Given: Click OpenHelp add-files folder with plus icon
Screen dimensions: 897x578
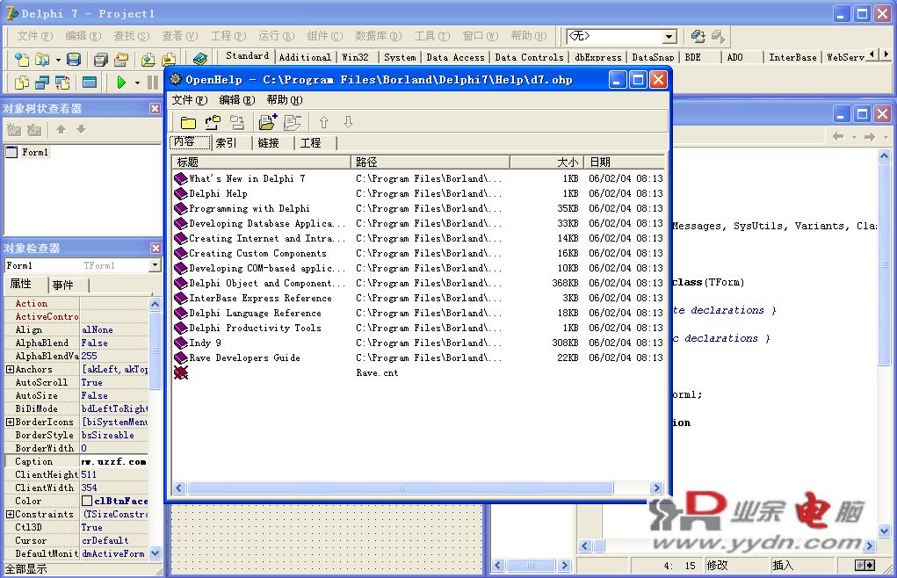Looking at the screenshot, I should pyautogui.click(x=267, y=122).
